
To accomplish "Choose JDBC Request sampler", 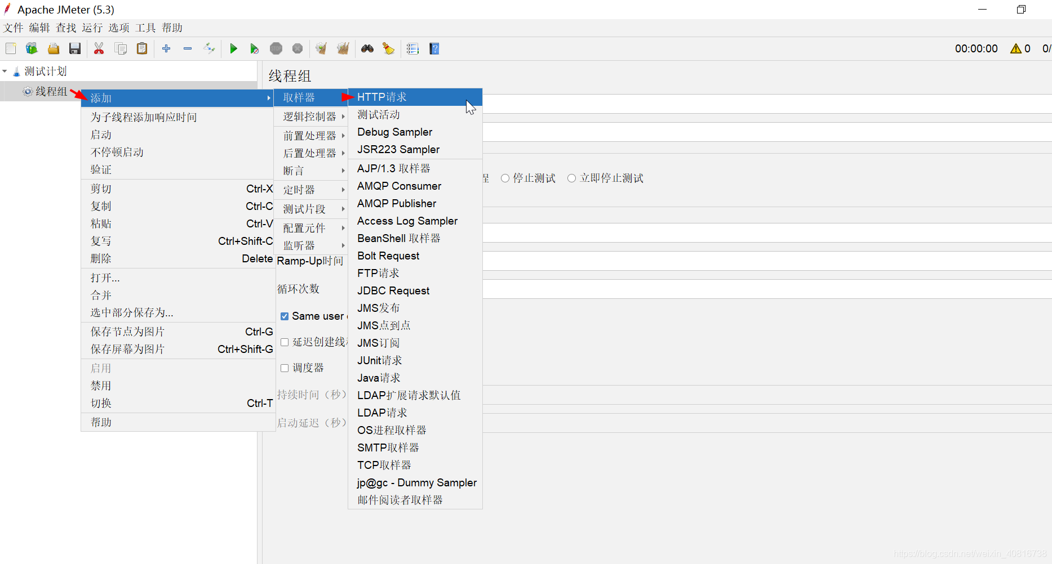I will pyautogui.click(x=415, y=290).
